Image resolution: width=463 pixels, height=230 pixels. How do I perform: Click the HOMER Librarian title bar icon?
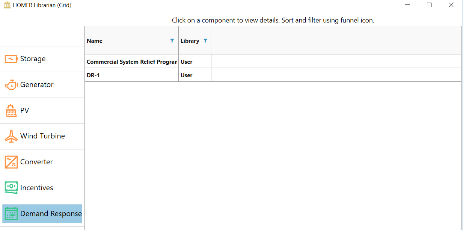(7, 5)
